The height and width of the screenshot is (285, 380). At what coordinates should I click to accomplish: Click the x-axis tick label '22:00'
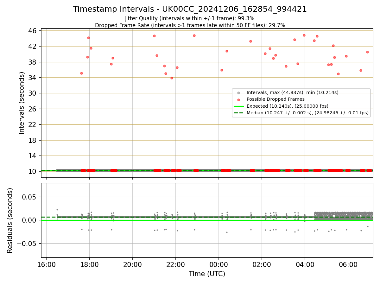coord(175,264)
